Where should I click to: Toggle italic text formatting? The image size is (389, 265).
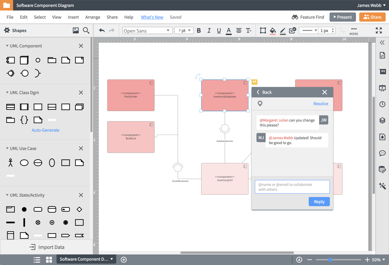[x=209, y=30]
